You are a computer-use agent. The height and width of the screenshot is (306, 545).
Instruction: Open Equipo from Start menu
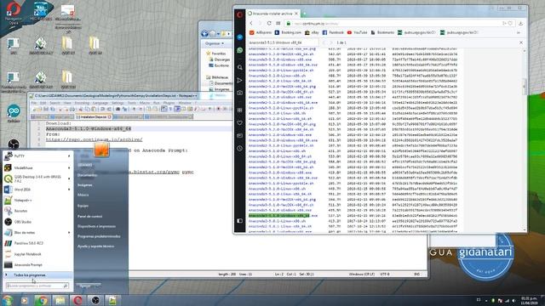(83, 206)
